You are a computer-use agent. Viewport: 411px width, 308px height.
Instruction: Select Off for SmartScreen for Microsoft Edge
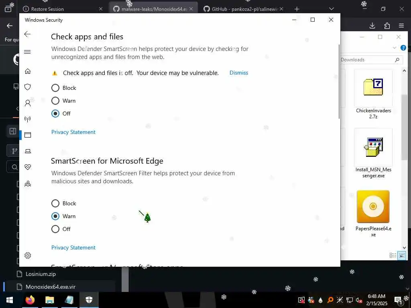pos(55,229)
